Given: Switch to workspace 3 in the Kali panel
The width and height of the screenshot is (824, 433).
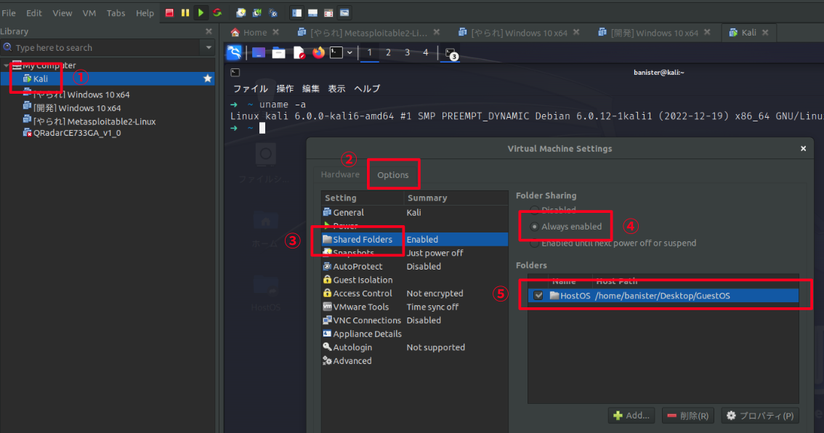Looking at the screenshot, I should [407, 52].
